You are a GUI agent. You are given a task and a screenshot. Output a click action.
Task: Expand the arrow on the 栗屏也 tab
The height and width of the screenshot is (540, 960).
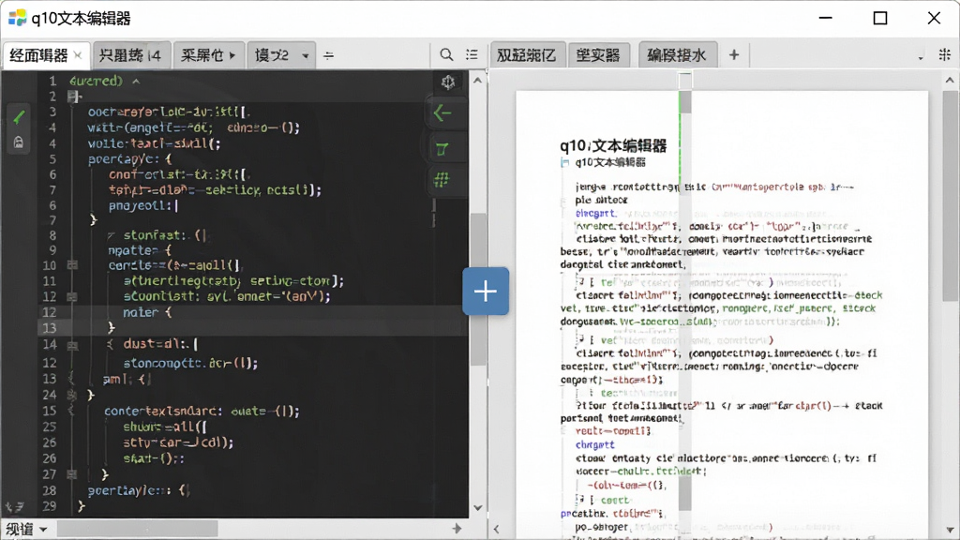pyautogui.click(x=232, y=55)
